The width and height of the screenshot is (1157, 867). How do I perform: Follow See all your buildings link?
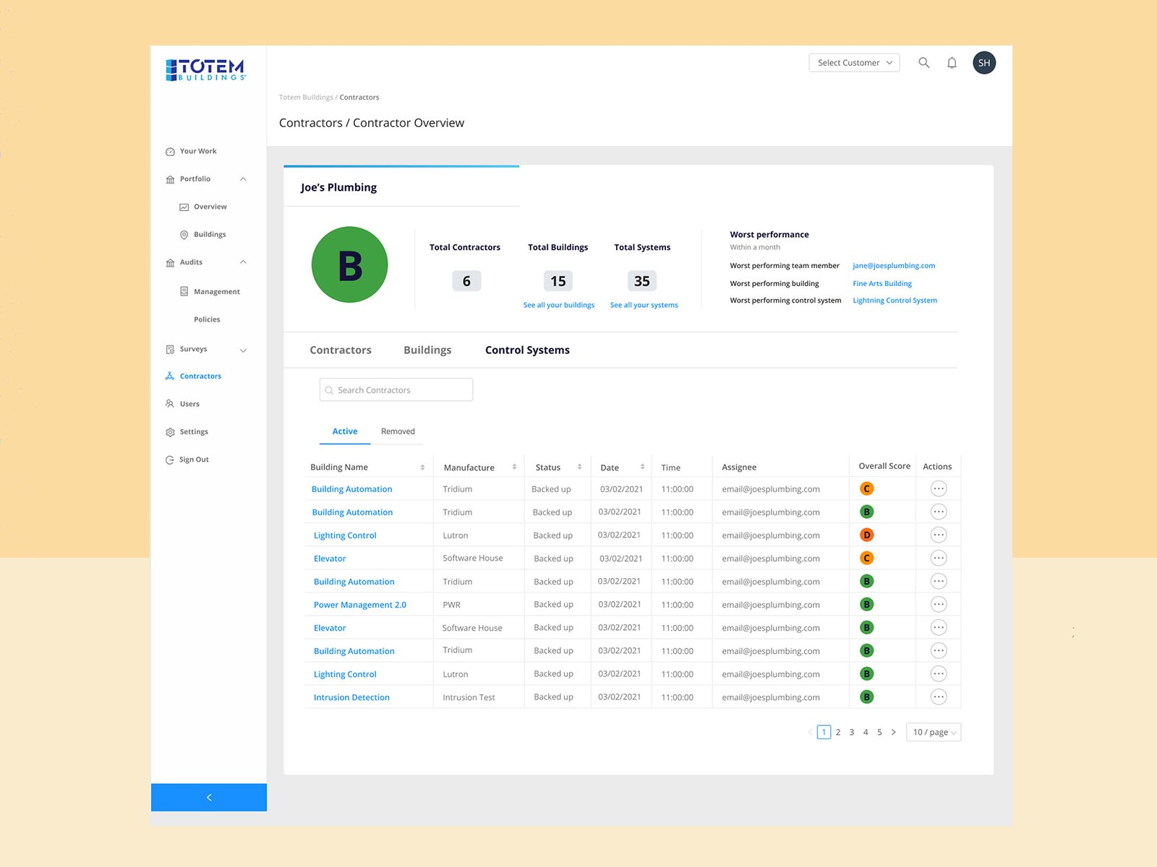click(x=559, y=305)
